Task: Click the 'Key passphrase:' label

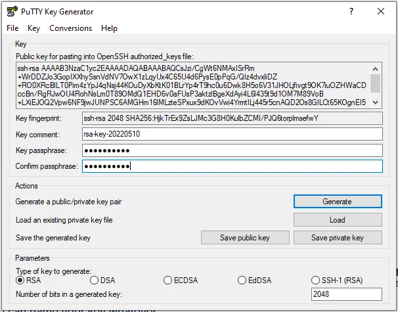Action: tap(41, 150)
